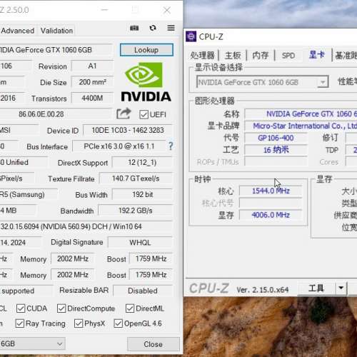
Task: Select CPU-Z 显卡 tab
Action: coord(317,55)
